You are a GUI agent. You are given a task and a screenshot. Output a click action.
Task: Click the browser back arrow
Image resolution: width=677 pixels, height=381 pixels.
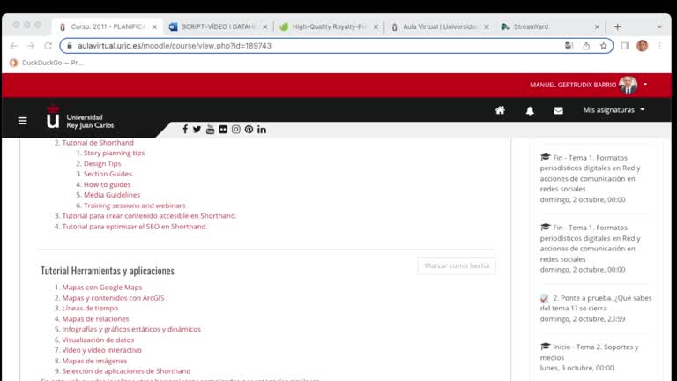[14, 45]
